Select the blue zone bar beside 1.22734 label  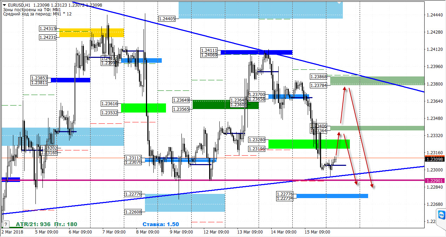(x=332, y=196)
